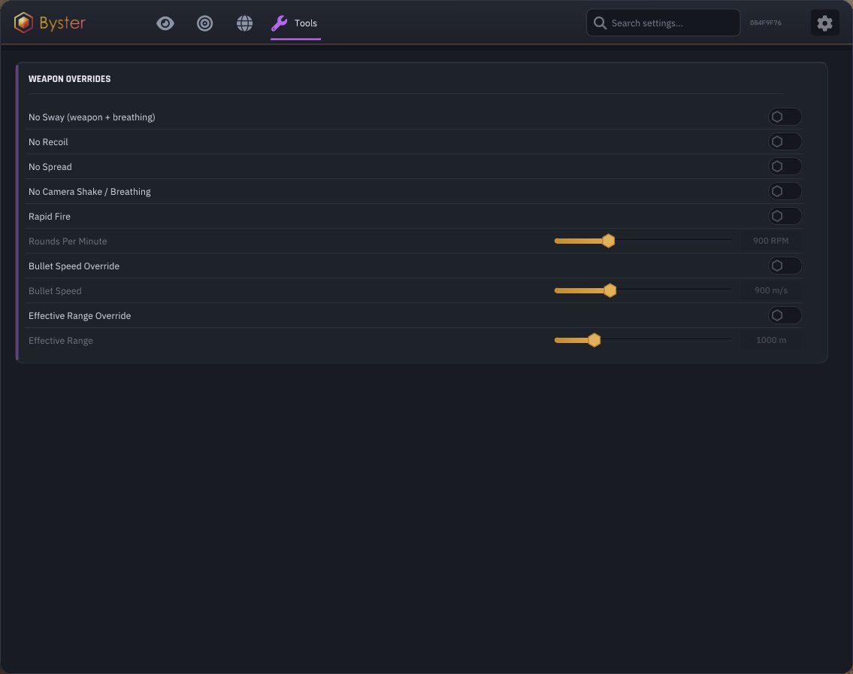
Task: Open the target aim tab icon
Action: (204, 23)
